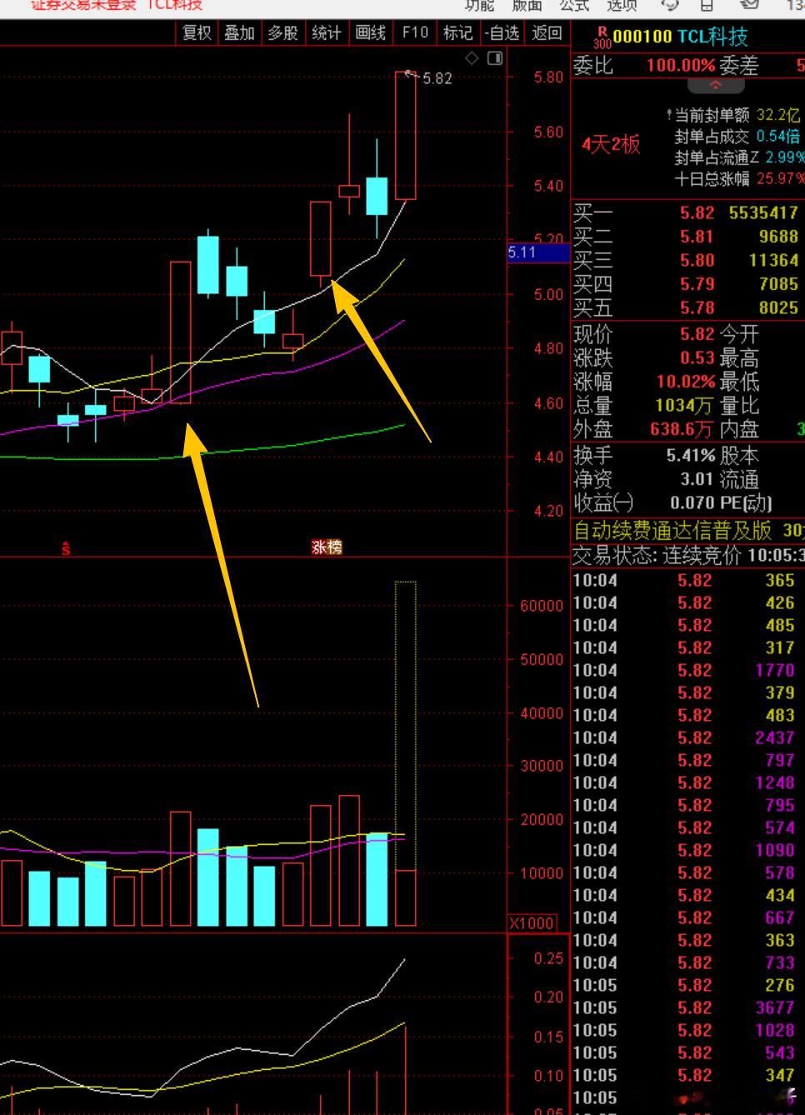Select the 10:04 trade with volume 2437

point(687,737)
